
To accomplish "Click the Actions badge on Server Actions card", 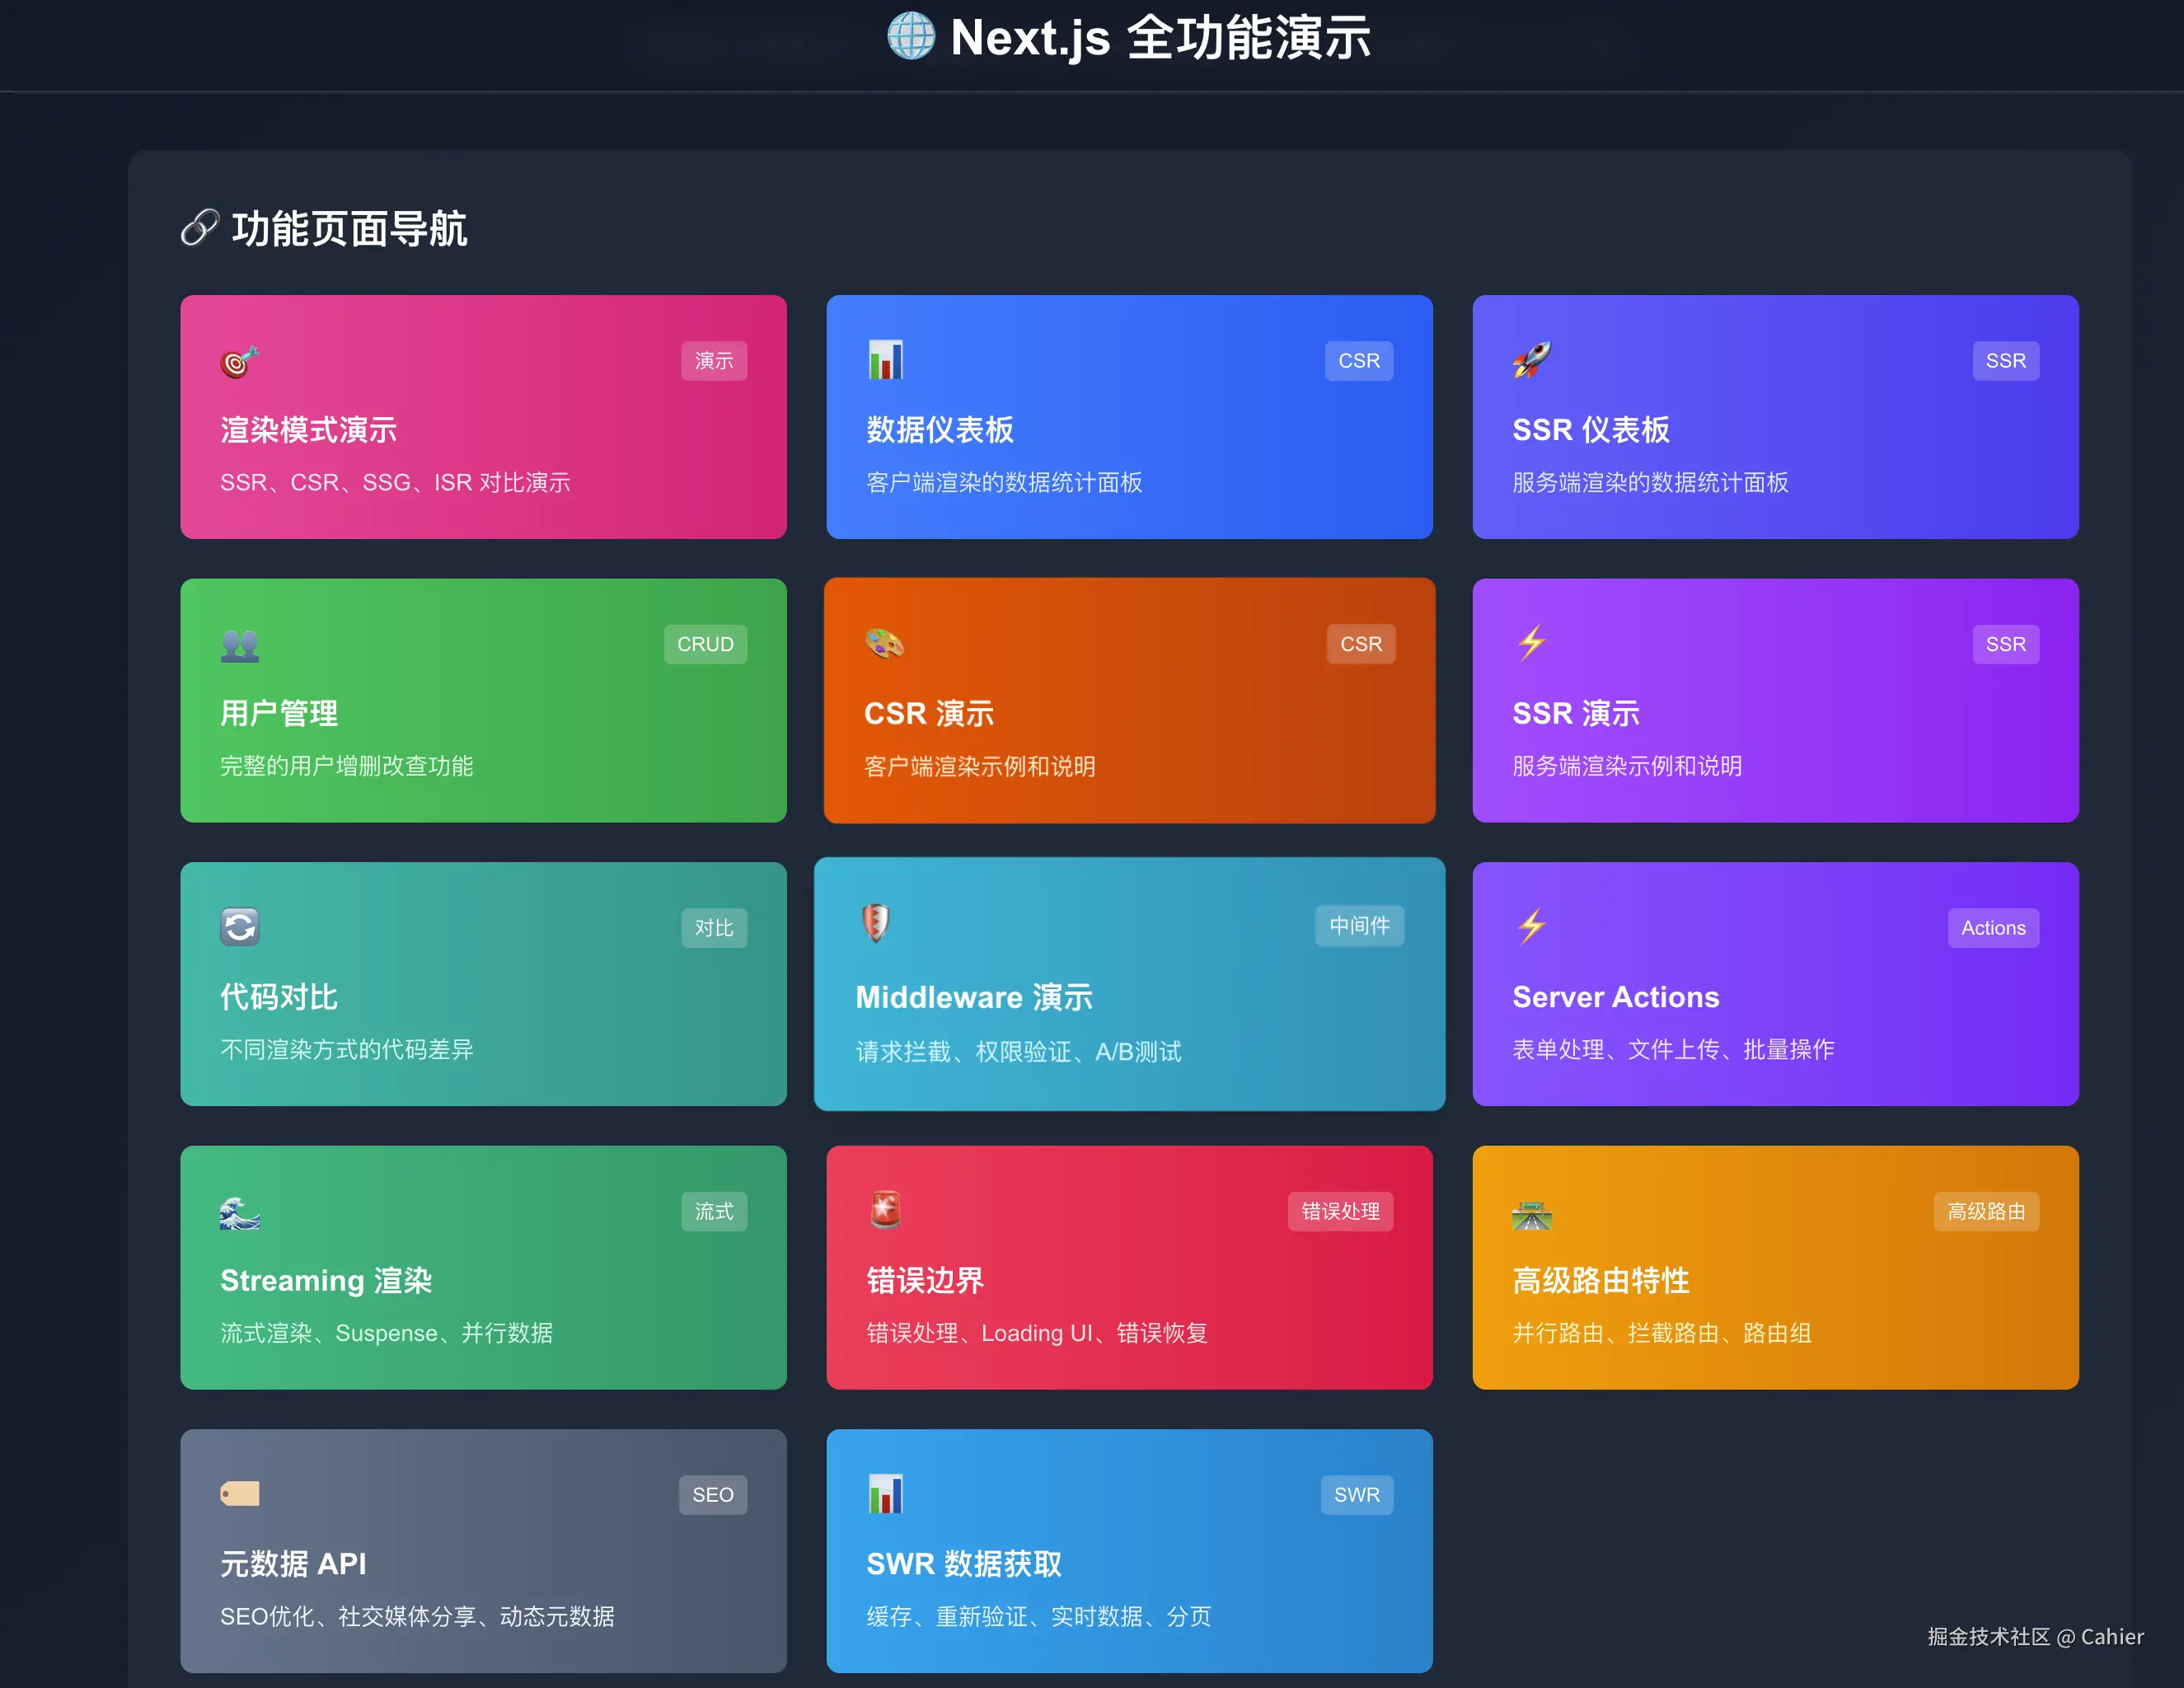I will 1992,928.
